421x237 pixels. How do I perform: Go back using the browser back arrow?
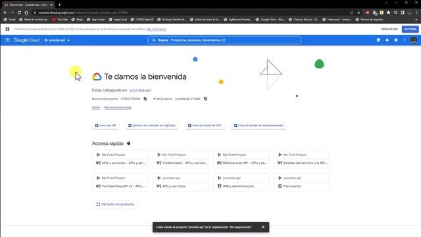5,13
